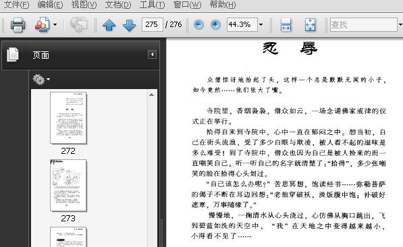Viewport: 403px width, 247px height.
Task: Click the 272 page label
Action: [x=68, y=151]
